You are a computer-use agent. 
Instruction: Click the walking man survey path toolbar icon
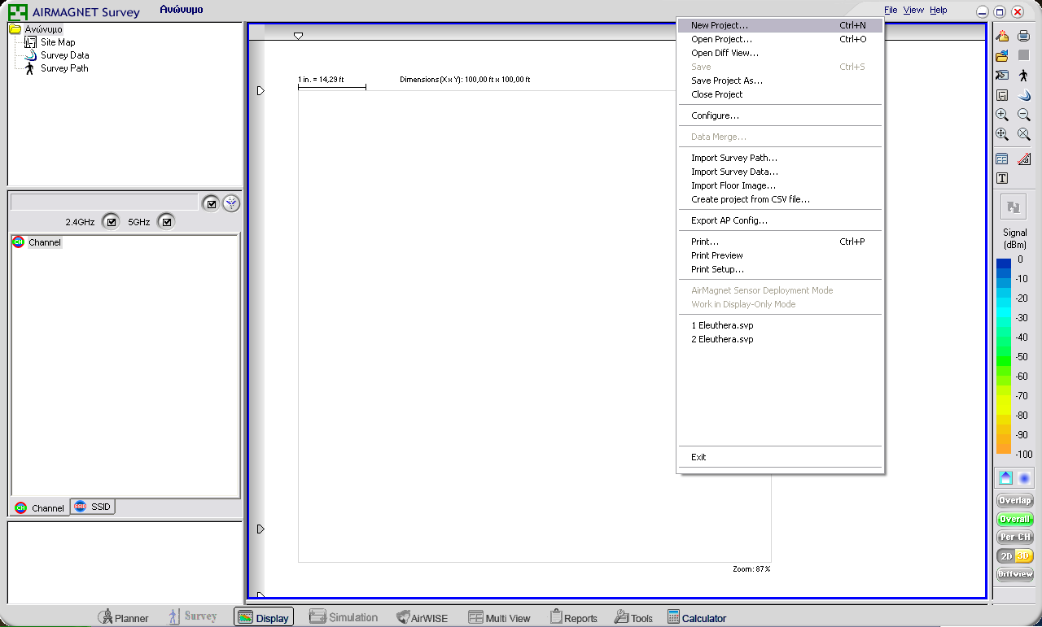pyautogui.click(x=1024, y=75)
